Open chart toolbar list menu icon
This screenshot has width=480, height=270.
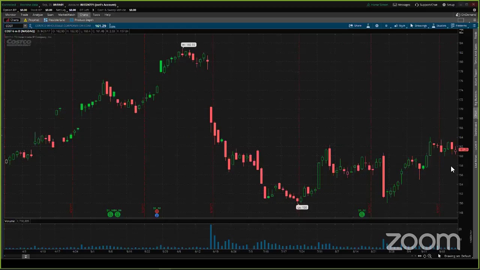(474, 26)
